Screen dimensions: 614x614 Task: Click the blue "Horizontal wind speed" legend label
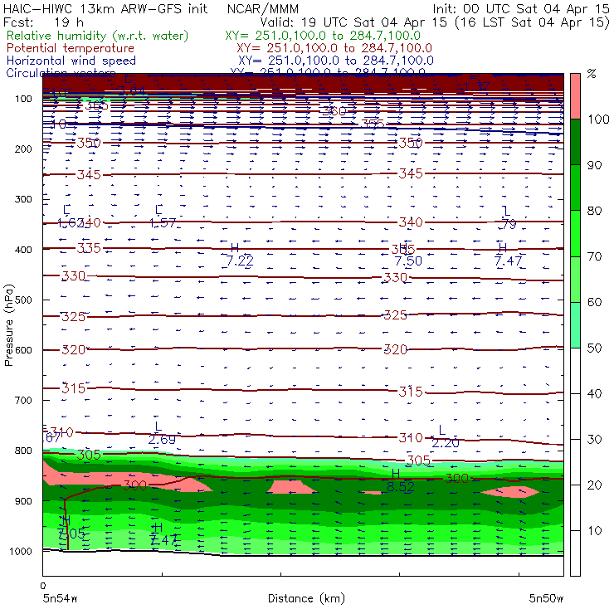tap(71, 61)
